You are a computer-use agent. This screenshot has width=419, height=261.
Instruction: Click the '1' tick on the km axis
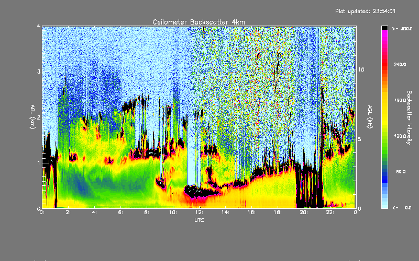(x=39, y=163)
